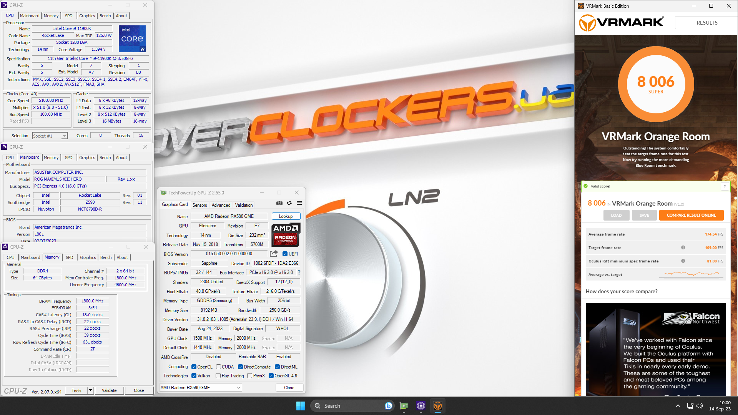This screenshot has width=738, height=415.
Task: Open the Tools dropdown arrow in CPU-Z
Action: (x=90, y=390)
